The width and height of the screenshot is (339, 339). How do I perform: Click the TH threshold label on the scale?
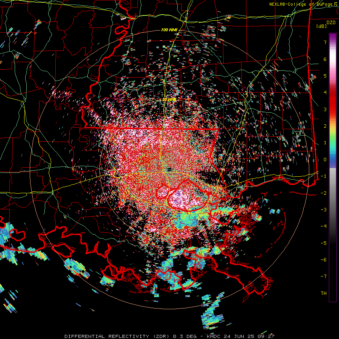[324, 293]
